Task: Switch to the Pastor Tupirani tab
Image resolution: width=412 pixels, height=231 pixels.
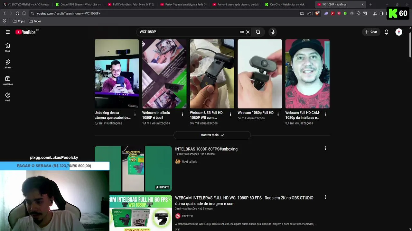Action: (x=183, y=4)
